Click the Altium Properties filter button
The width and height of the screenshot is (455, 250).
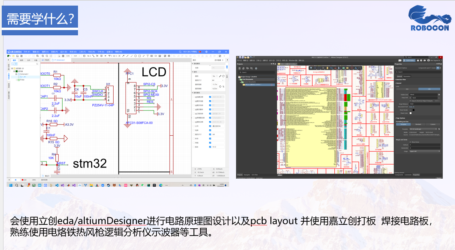438,68
